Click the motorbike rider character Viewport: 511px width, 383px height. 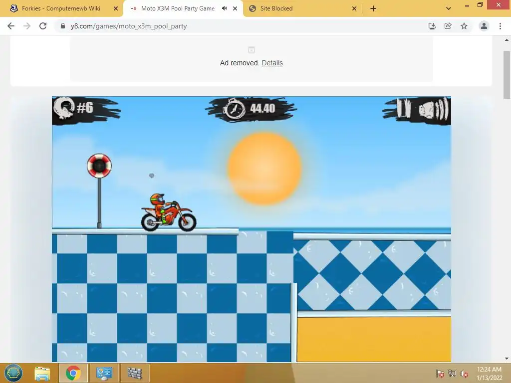169,212
